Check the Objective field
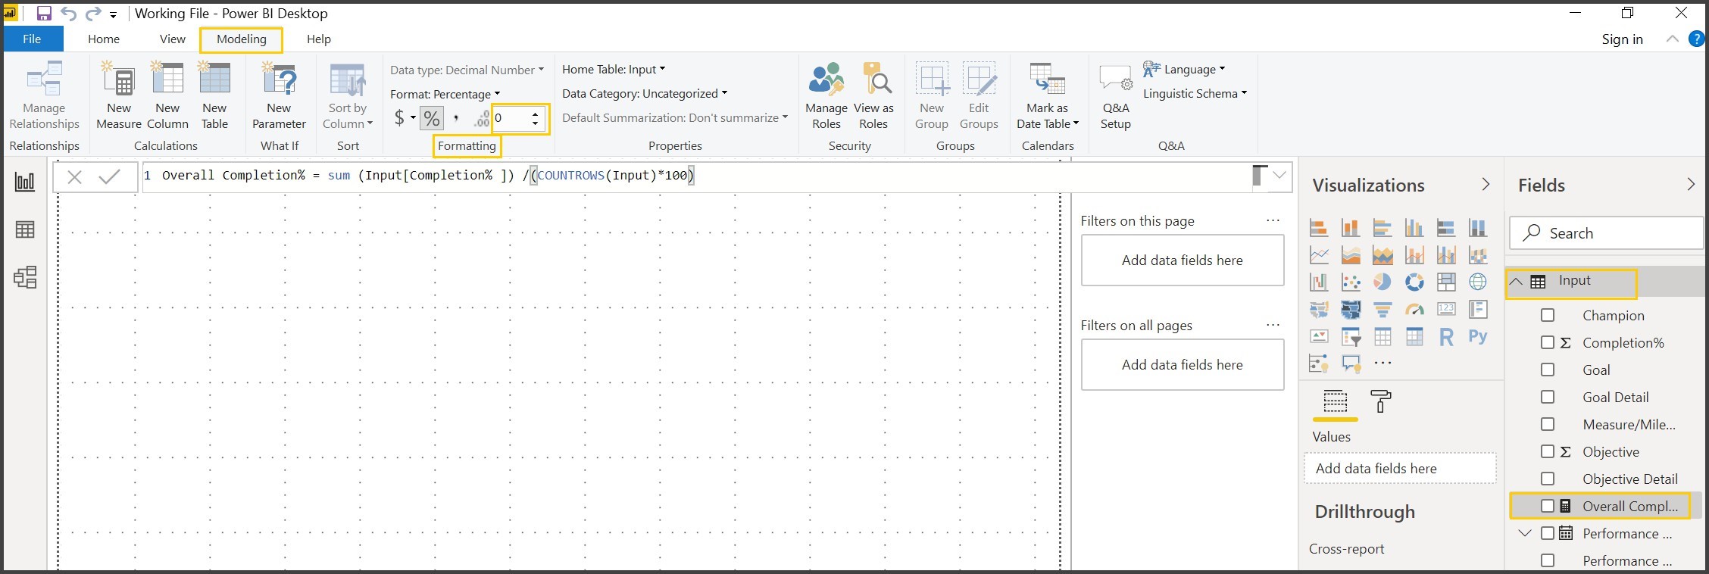Image resolution: width=1709 pixels, height=574 pixels. coord(1548,451)
